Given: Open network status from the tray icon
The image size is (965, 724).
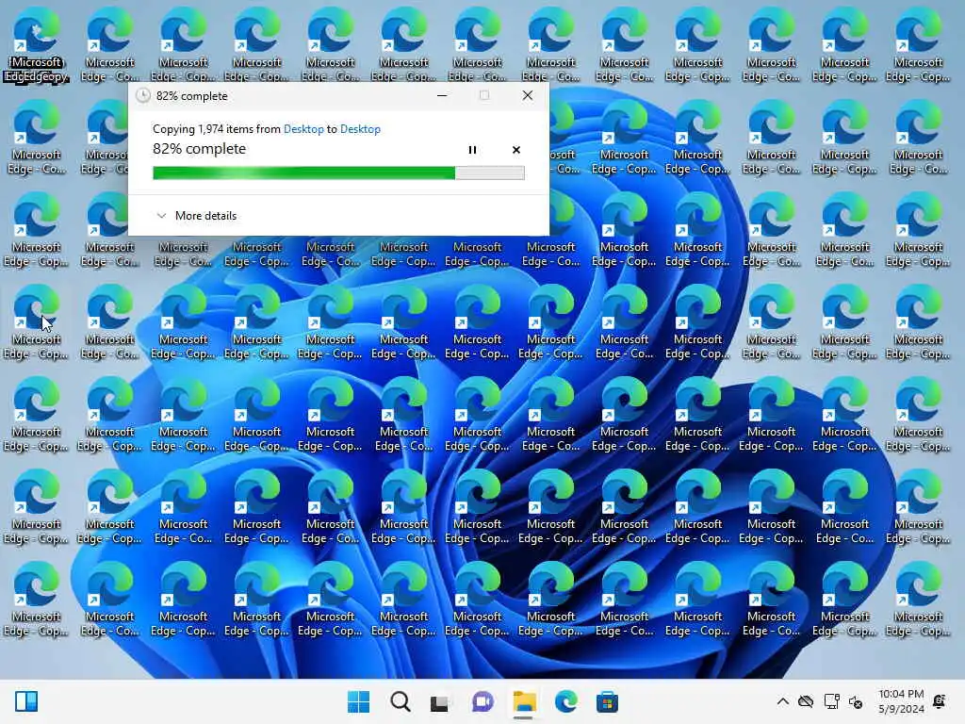Looking at the screenshot, I should pyautogui.click(x=831, y=701).
